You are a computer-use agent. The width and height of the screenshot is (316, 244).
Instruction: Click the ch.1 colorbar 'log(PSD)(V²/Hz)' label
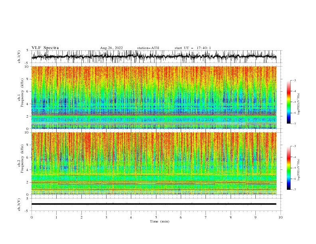[x=298, y=104]
